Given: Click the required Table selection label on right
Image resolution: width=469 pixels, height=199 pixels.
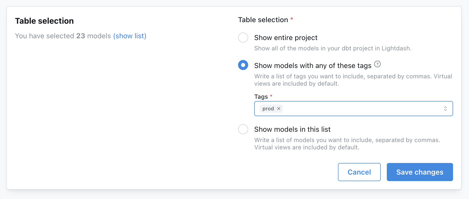Looking at the screenshot, I should 263,20.
